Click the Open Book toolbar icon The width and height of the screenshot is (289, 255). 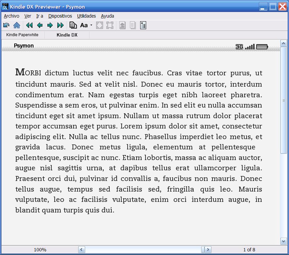pyautogui.click(x=6, y=25)
